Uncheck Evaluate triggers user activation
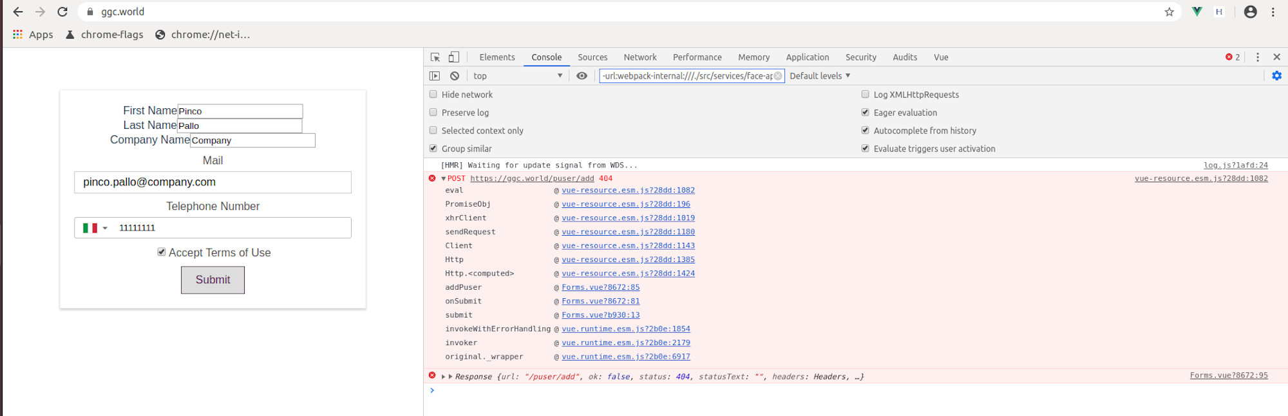 (866, 148)
